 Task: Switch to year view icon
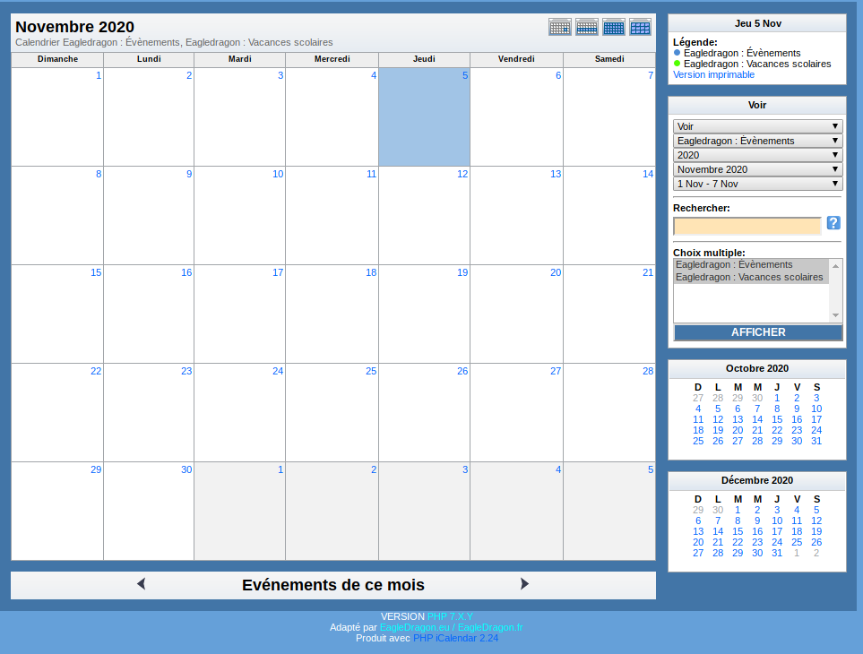pyautogui.click(x=640, y=27)
